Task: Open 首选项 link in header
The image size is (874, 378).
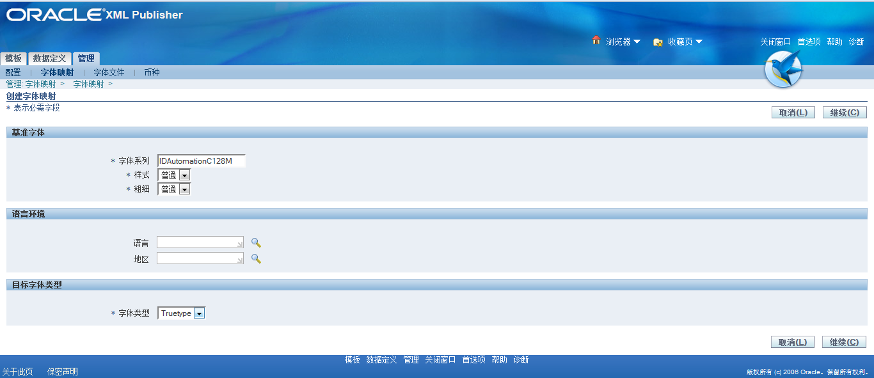Action: point(809,42)
